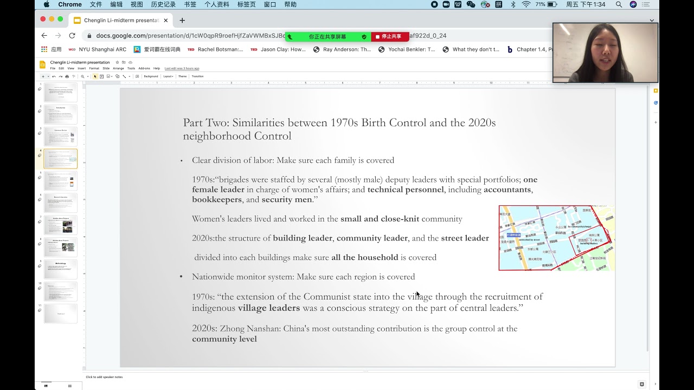Open the line type dropdown arrow

point(129,76)
